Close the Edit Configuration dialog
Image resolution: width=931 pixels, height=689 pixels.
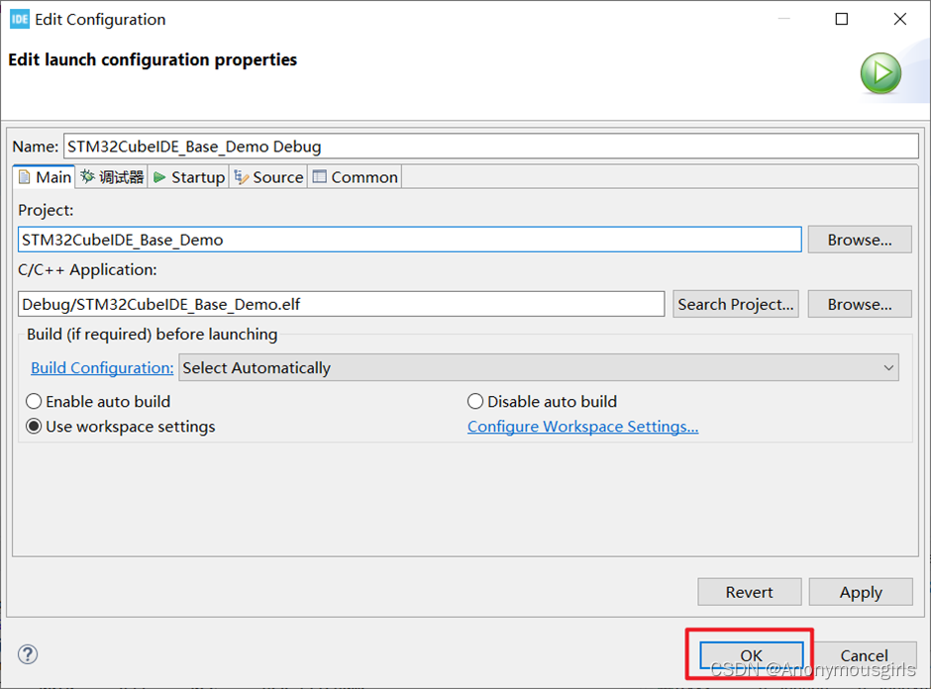point(900,19)
